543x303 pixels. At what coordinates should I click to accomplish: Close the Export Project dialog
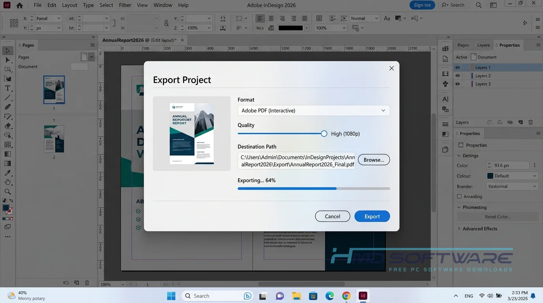tap(391, 68)
